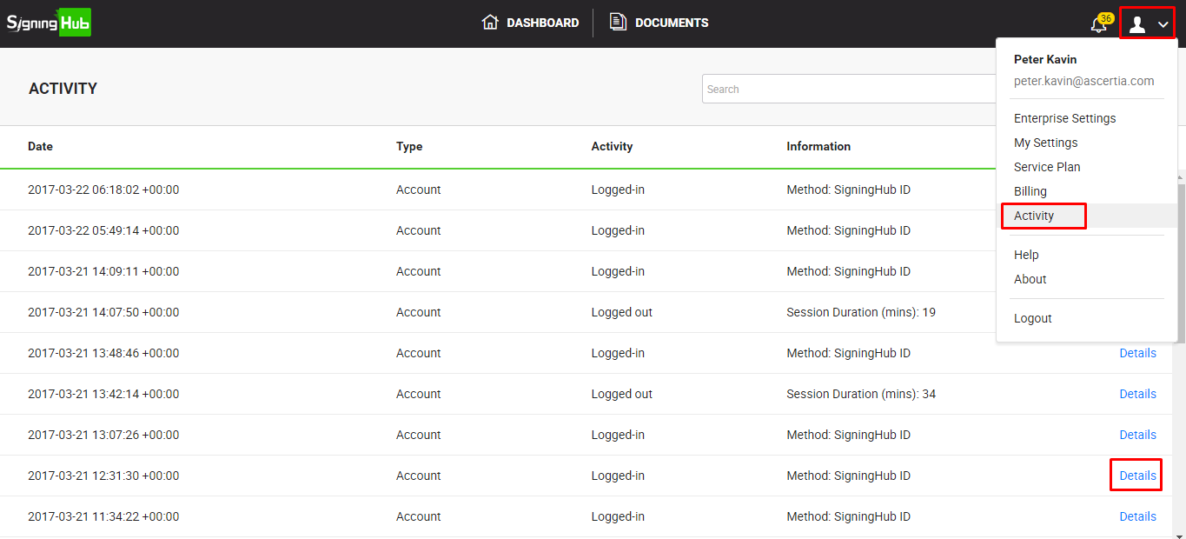This screenshot has width=1186, height=539.
Task: Show Details for the 11:34:22 entry
Action: [1137, 516]
